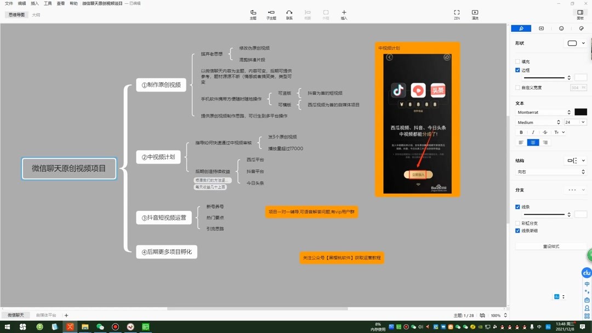Open the Montserrat font dropdown
Screen dimensions: 592x333
coord(543,112)
